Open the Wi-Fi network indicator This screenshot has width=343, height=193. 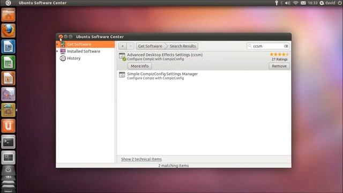(295, 3)
